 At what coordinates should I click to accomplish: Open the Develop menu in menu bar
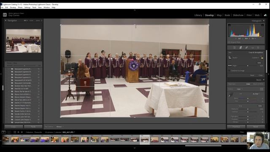[13, 8]
